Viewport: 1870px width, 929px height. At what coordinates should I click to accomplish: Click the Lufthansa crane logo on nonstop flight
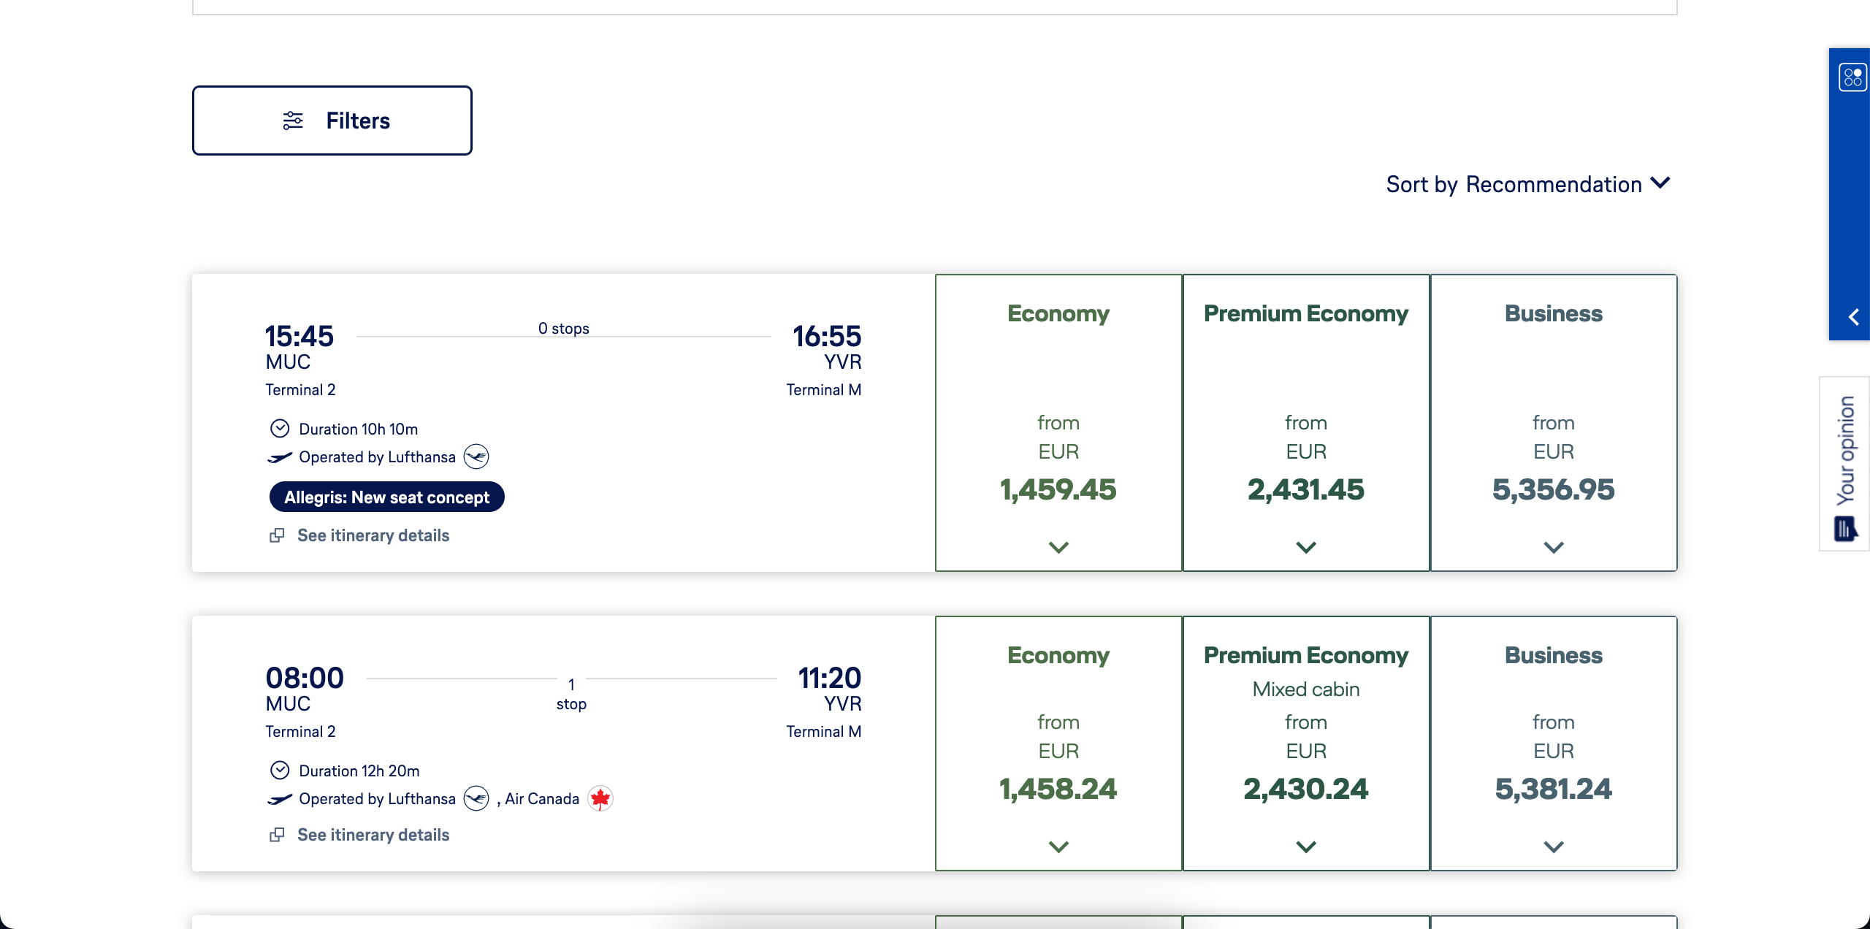coord(476,457)
